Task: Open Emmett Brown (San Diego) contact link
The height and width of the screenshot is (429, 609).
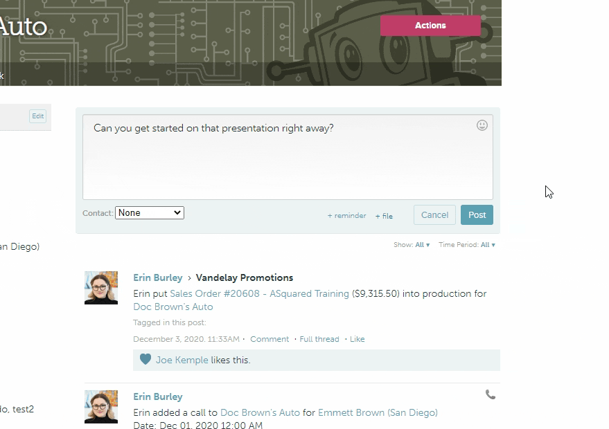Action: (x=378, y=412)
